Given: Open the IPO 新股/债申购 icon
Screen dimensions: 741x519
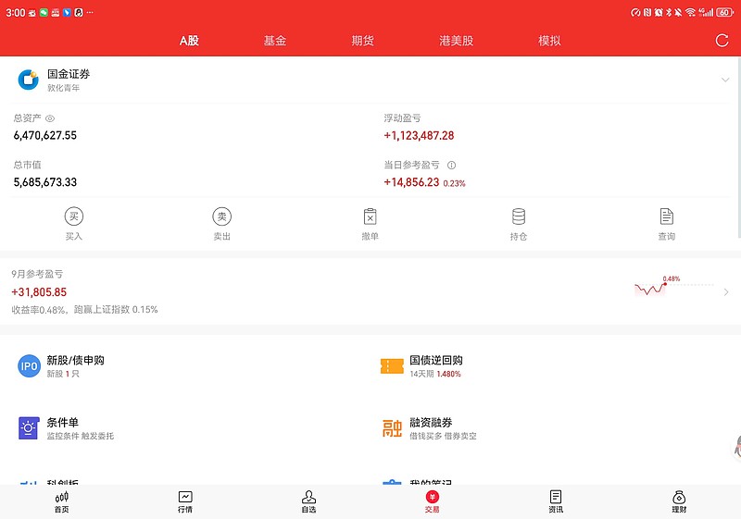Looking at the screenshot, I should tap(29, 366).
